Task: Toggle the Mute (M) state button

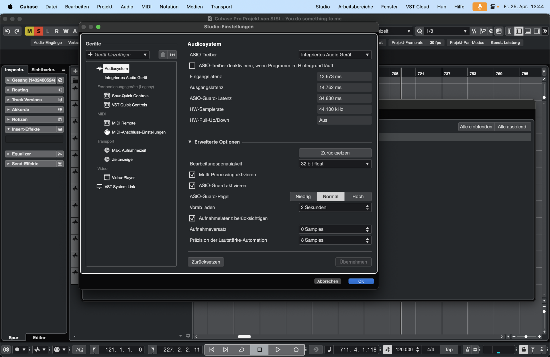Action: click(x=30, y=31)
